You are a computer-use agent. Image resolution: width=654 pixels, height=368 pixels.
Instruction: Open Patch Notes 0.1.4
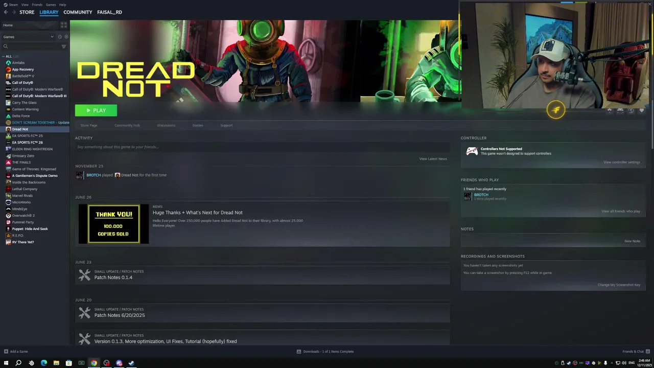[113, 278]
